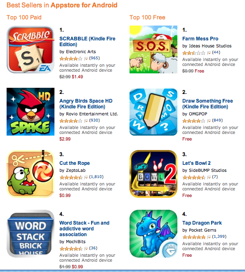Expand rating dropdown for SCRABBLE
The image size is (245, 272).
coord(86,59)
